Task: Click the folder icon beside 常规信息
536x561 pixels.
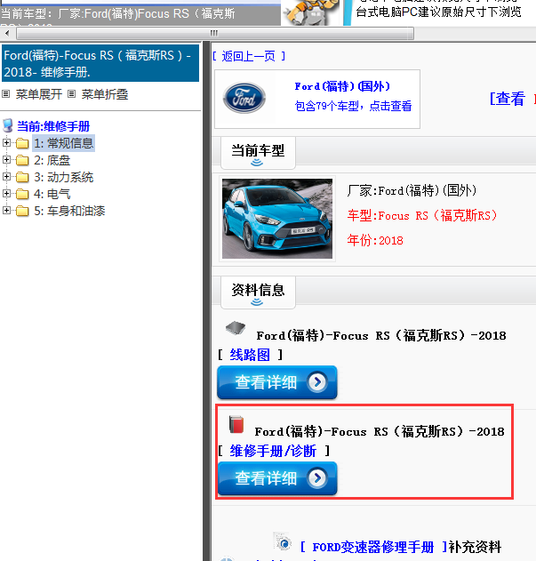Action: [22, 143]
